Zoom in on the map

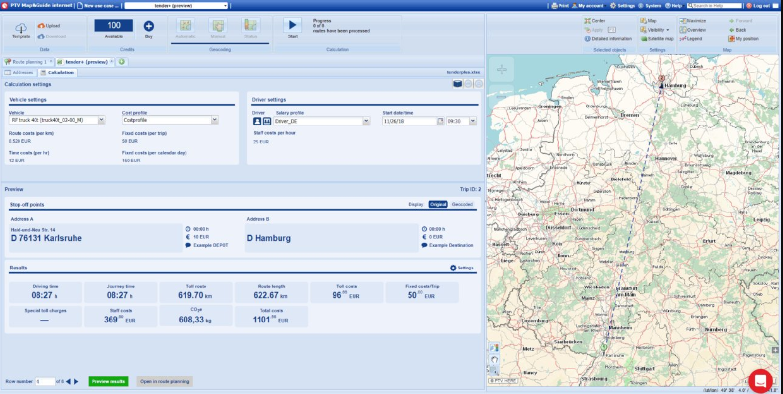click(502, 70)
